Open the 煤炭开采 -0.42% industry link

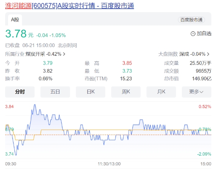click(x=43, y=54)
